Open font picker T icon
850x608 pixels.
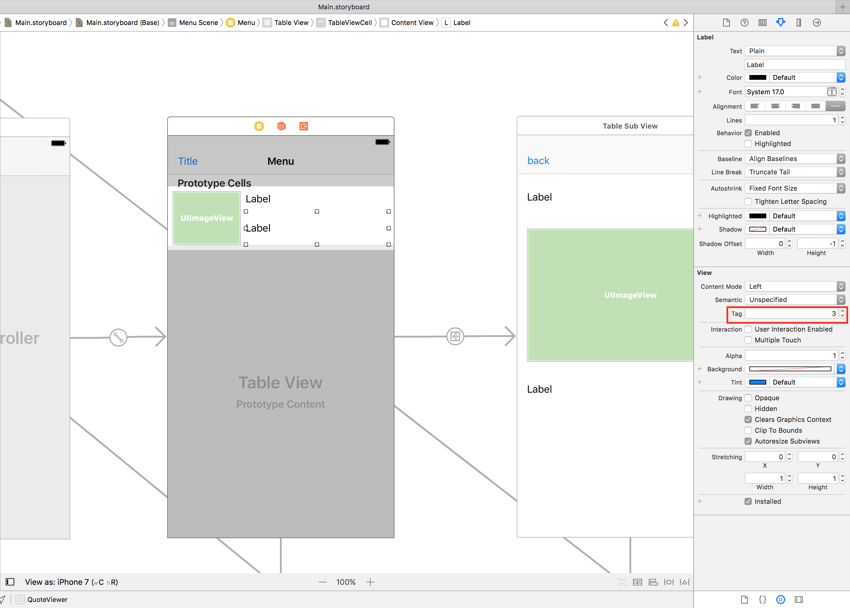(832, 92)
